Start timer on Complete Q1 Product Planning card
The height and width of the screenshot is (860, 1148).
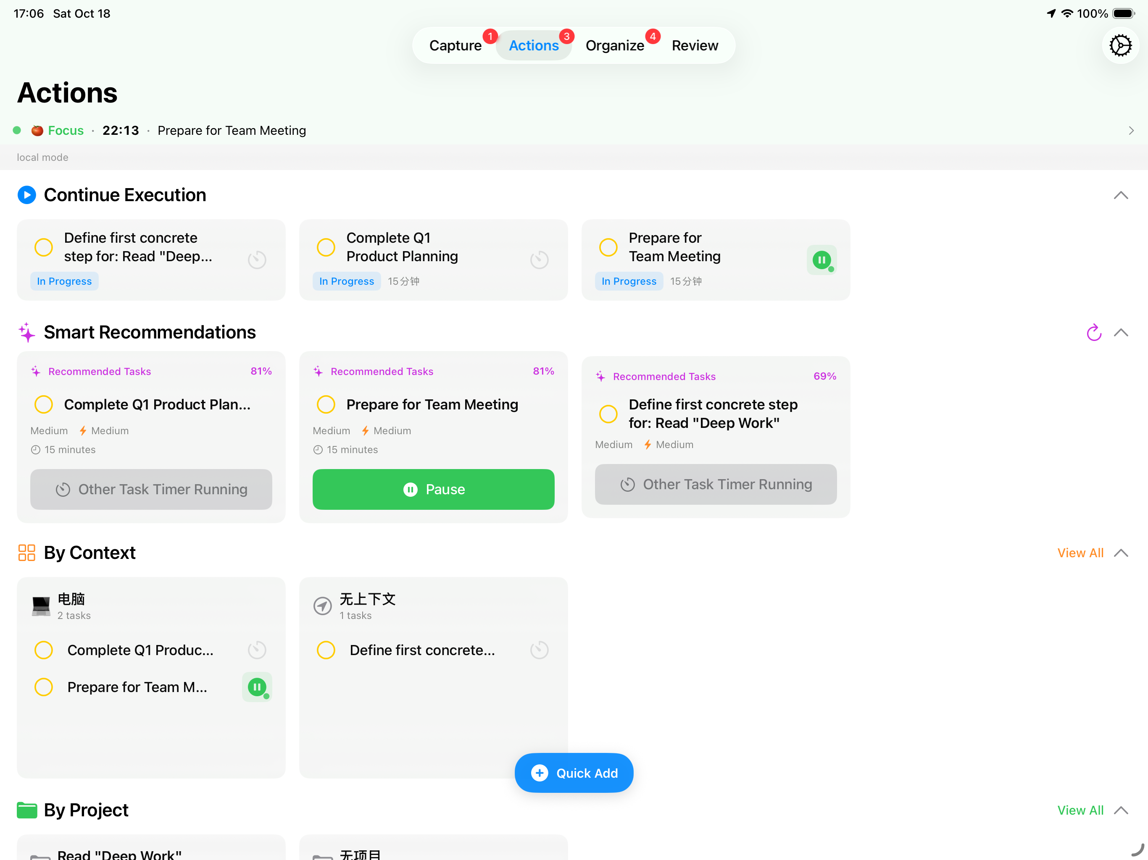click(540, 260)
